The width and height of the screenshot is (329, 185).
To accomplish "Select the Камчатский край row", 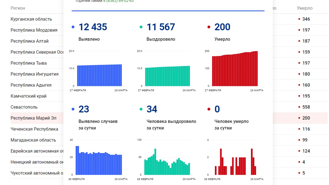I will point(29,96).
